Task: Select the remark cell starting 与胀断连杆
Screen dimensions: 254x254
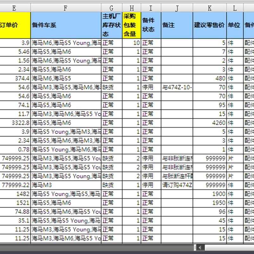Action: (177, 176)
